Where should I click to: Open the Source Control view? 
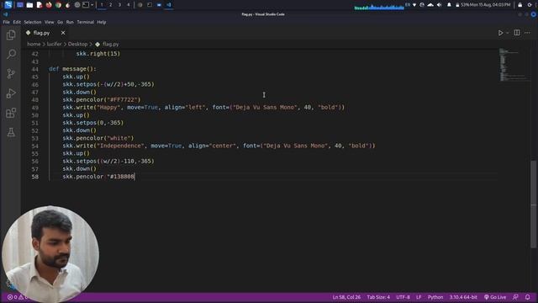pos(11,73)
